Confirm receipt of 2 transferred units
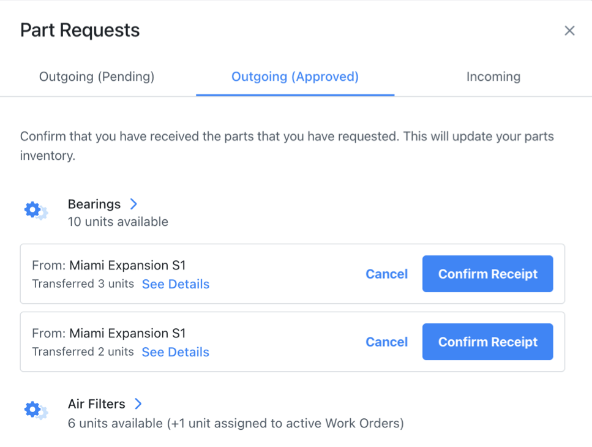The image size is (592, 447). (x=487, y=342)
